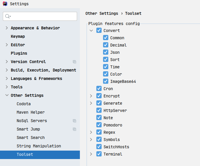This screenshot has height=166, width=200.
Task: Expand the Terminal feature node
Action: [91, 154]
